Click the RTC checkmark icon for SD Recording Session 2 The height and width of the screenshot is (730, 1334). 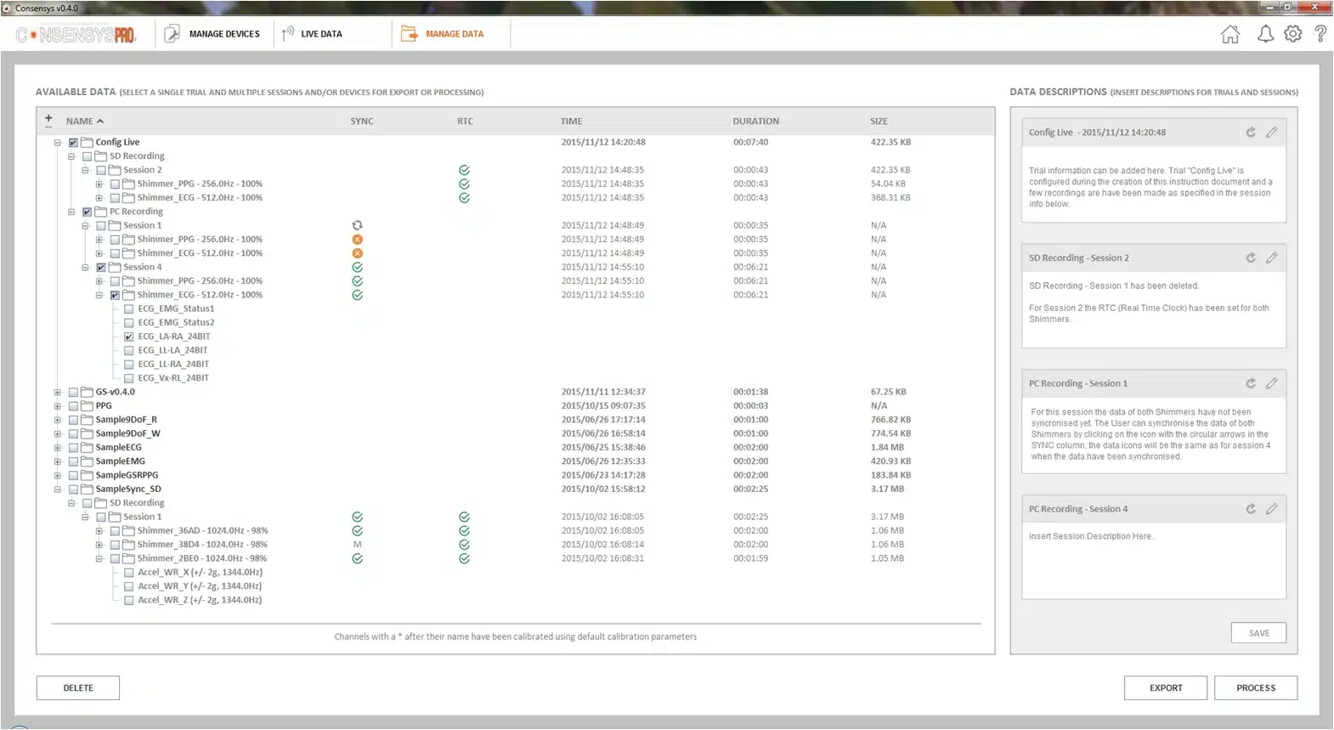click(x=464, y=170)
